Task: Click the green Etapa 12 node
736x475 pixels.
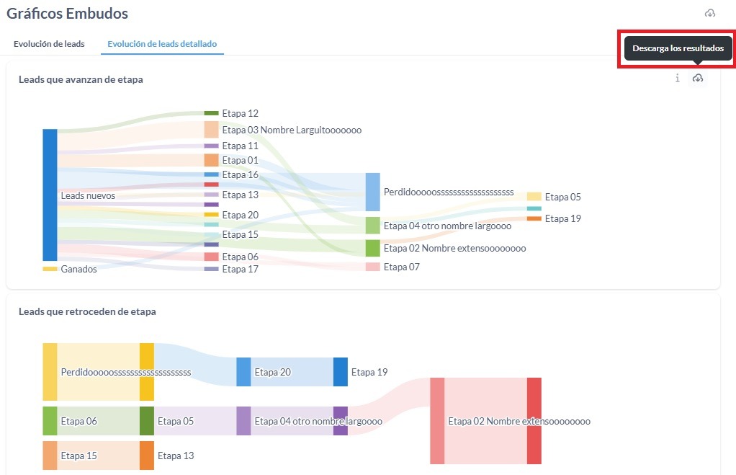Action: [x=211, y=113]
